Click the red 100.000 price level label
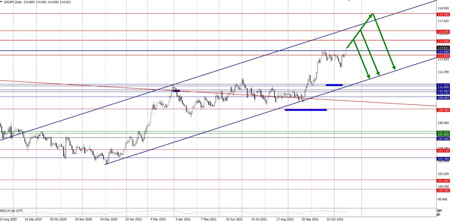This screenshot has width=452, height=221. 443,190
